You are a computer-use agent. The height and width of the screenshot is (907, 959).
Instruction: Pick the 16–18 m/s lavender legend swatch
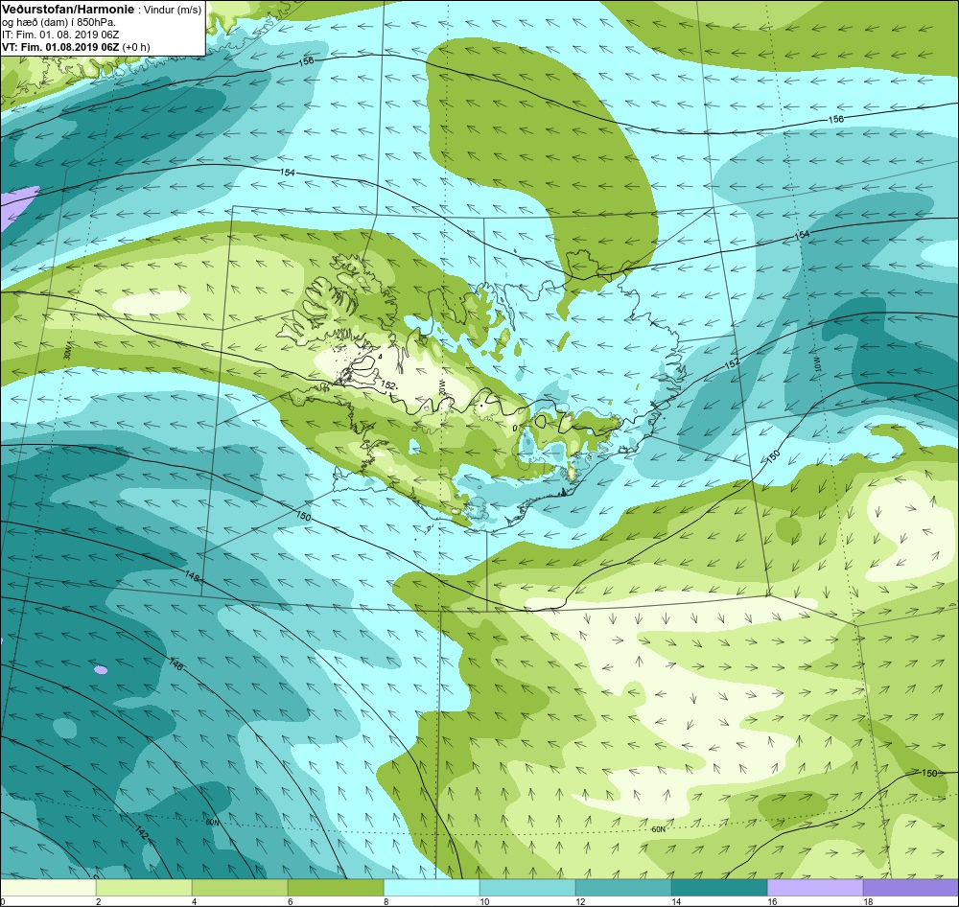(x=815, y=888)
